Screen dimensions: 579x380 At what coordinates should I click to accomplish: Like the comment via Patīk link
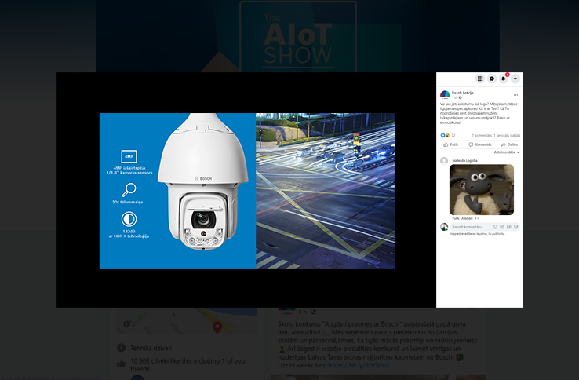[x=455, y=218]
